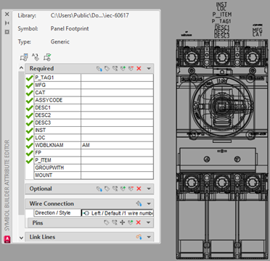Expand the Optional section arrow
Image resolution: width=270 pixels, height=261 pixels.
(x=149, y=188)
